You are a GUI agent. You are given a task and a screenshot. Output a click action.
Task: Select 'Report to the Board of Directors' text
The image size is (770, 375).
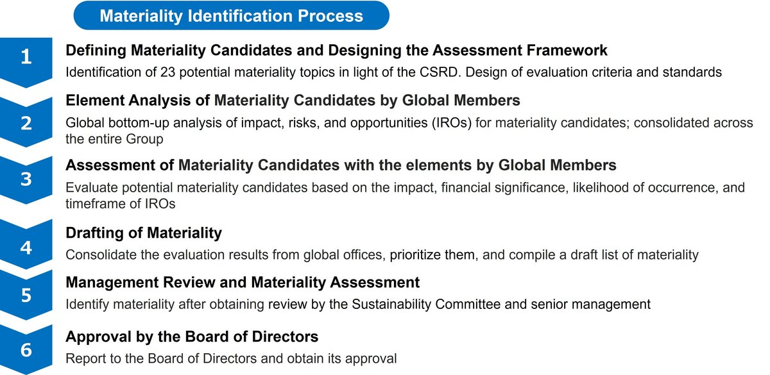point(232,358)
